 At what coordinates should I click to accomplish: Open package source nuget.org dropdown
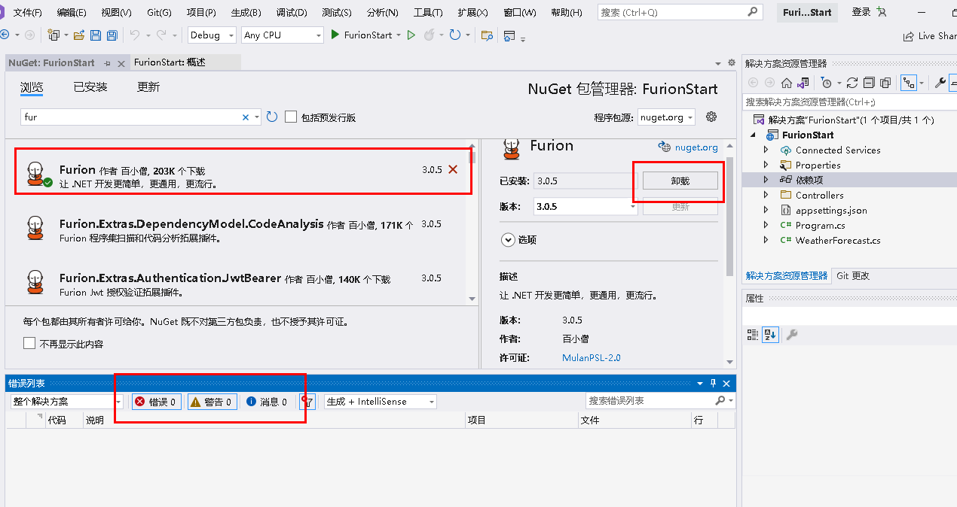tap(667, 117)
